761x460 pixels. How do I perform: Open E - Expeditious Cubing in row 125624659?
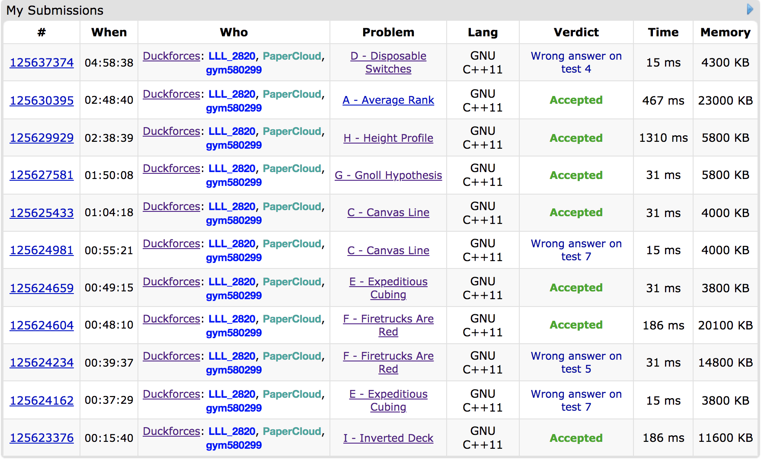[388, 288]
